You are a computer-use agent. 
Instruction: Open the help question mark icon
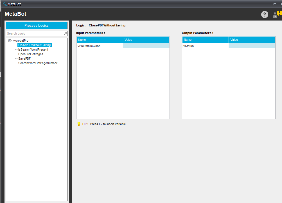pyautogui.click(x=265, y=14)
